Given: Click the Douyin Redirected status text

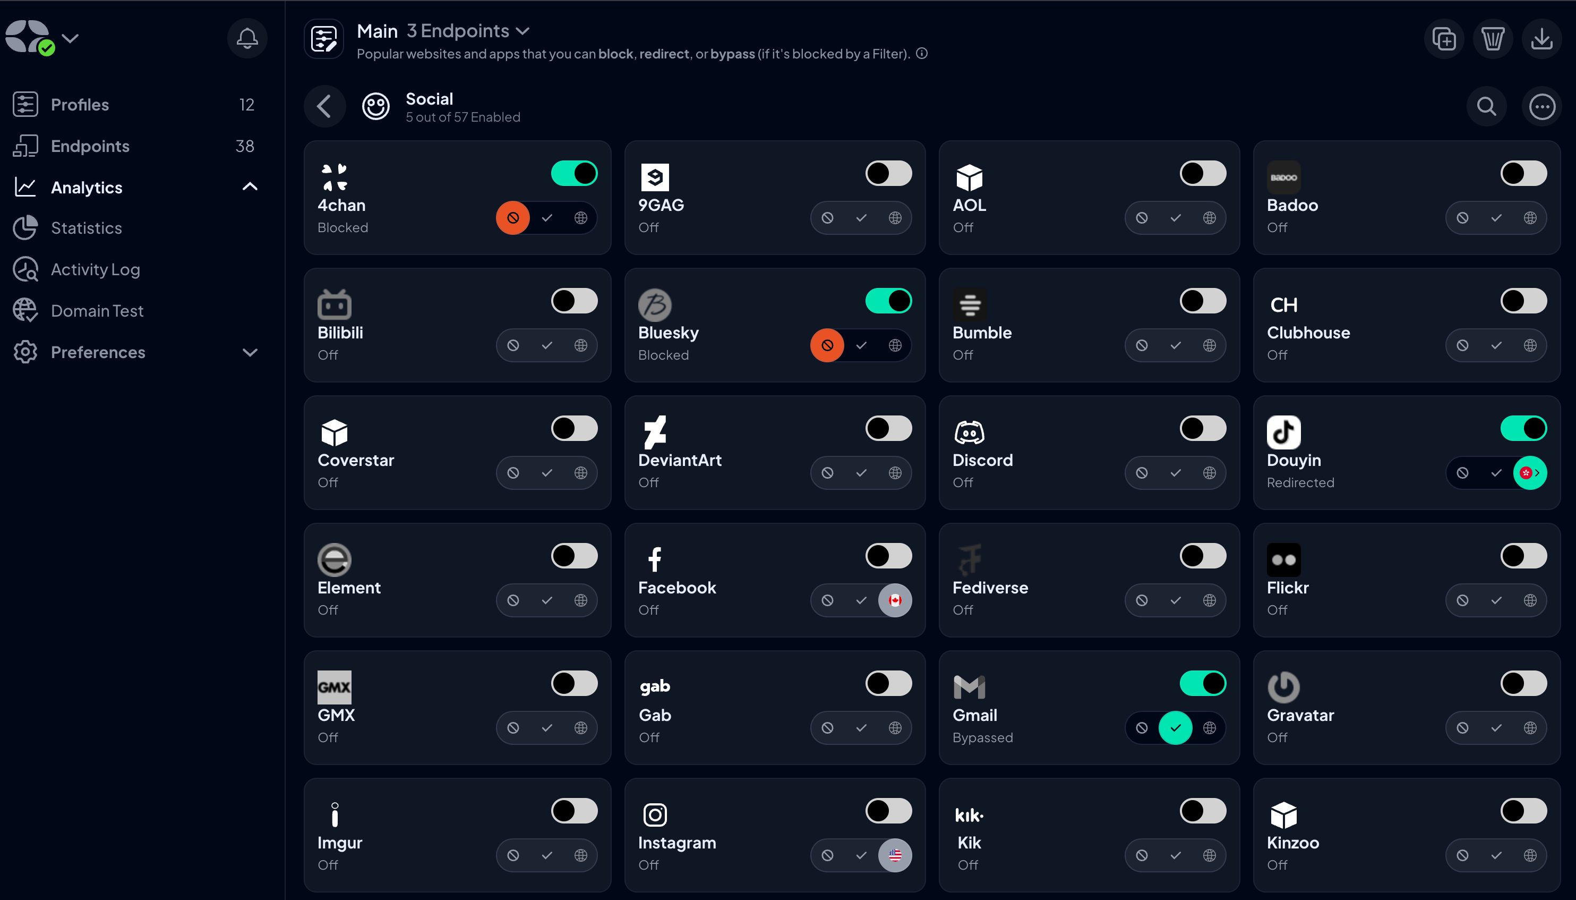Looking at the screenshot, I should [x=1300, y=482].
